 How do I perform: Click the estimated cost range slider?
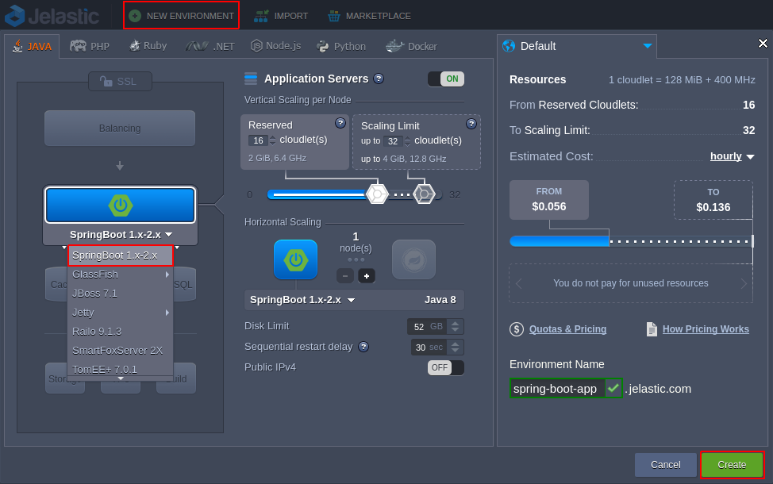click(632, 241)
